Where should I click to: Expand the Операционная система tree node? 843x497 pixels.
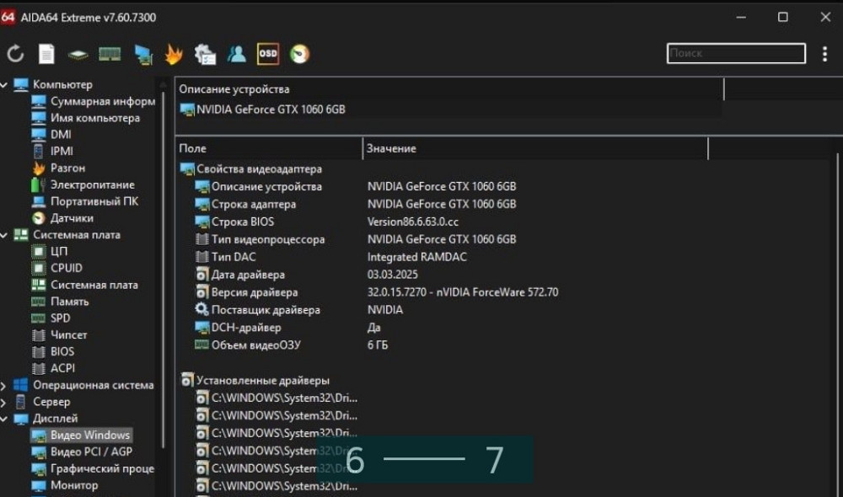click(x=4, y=385)
